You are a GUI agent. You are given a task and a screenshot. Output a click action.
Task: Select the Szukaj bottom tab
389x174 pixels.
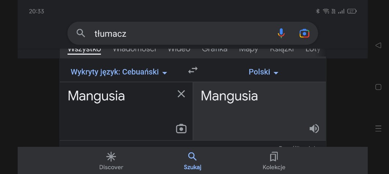coord(192,161)
